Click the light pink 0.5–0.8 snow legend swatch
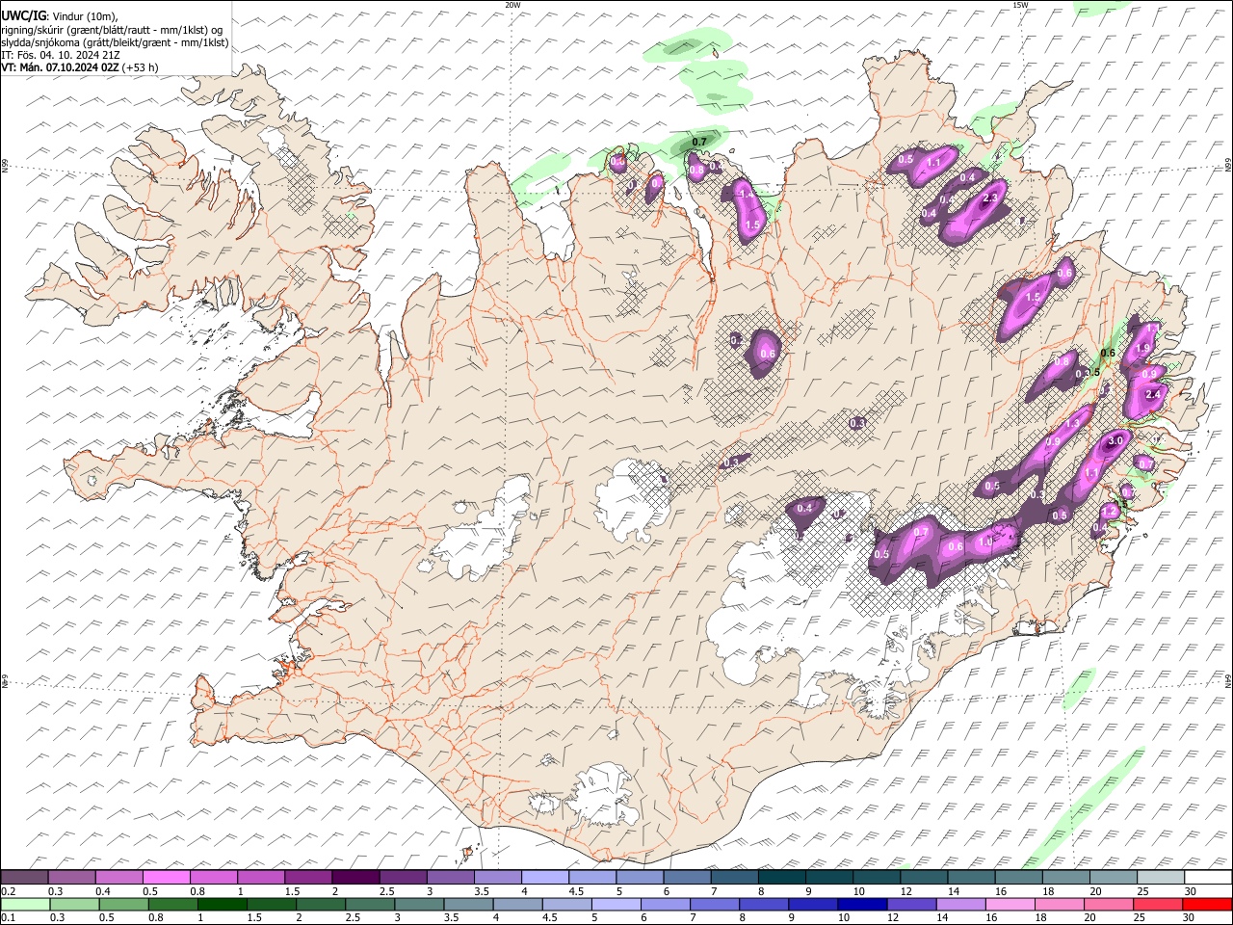 click(x=167, y=877)
